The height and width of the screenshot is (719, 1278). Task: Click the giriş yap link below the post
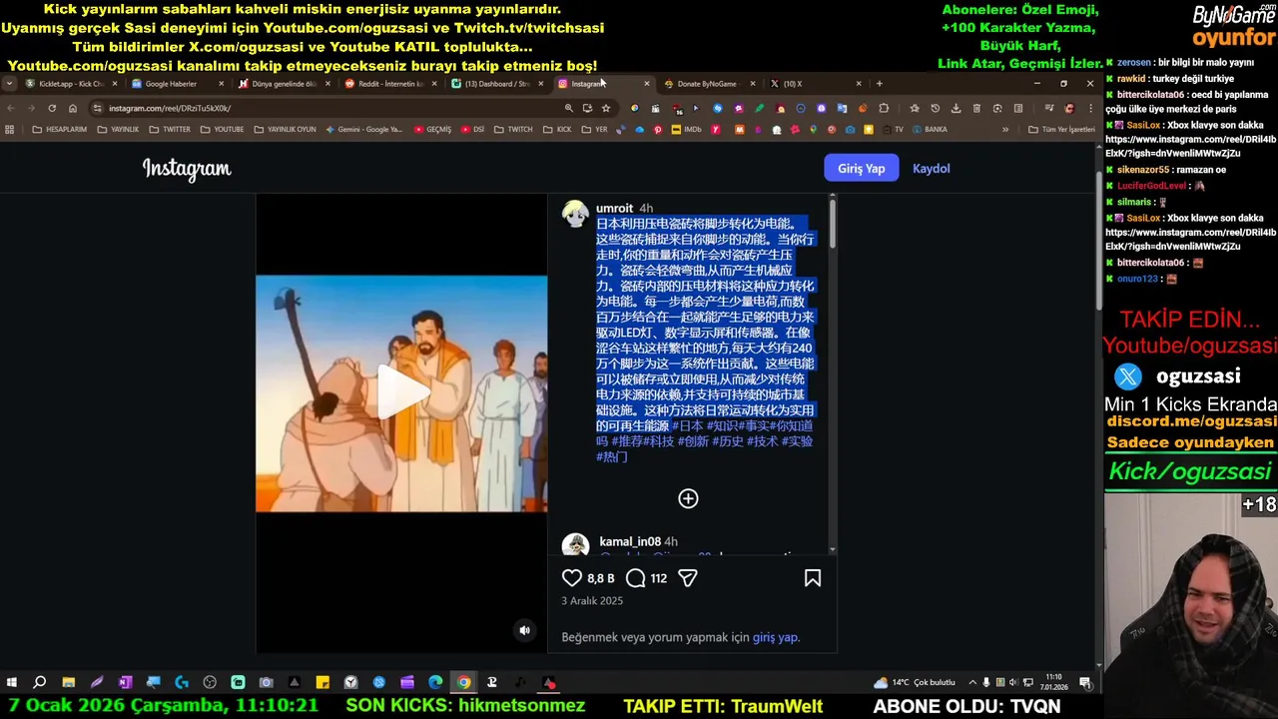(775, 637)
